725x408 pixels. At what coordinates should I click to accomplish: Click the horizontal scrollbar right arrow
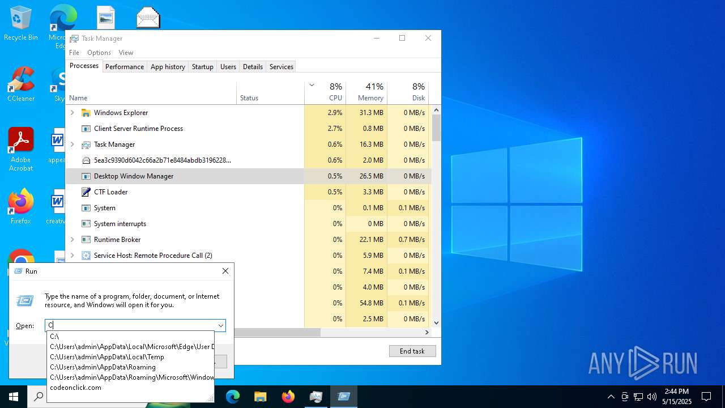(427, 333)
